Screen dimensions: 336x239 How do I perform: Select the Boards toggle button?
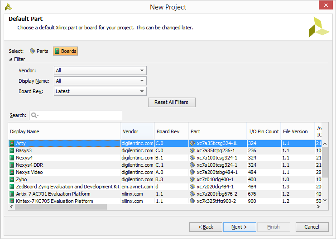(x=66, y=51)
